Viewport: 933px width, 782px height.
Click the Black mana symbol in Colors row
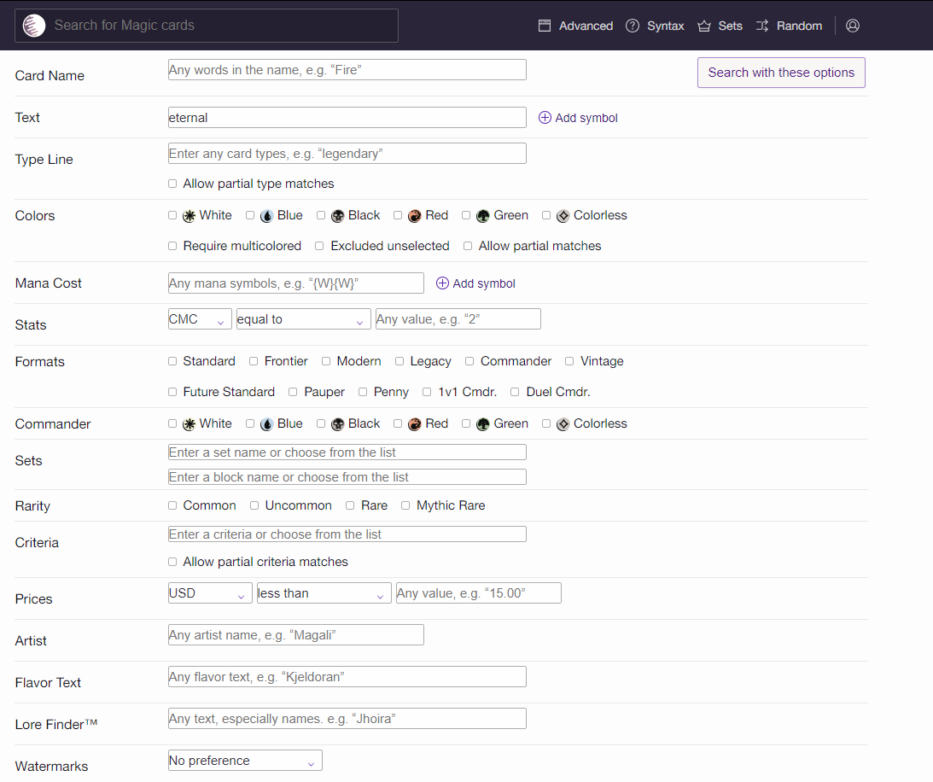click(337, 216)
